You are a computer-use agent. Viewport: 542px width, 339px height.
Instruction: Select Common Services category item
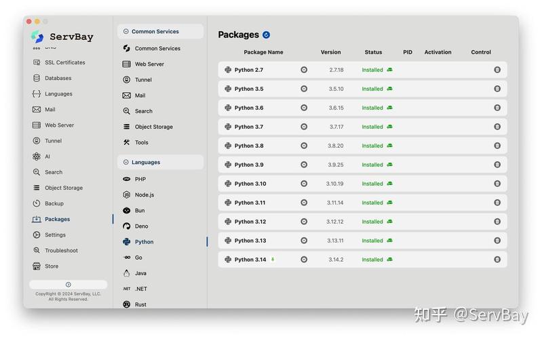click(151, 48)
